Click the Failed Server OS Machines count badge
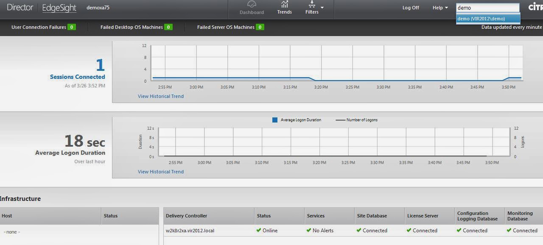Image resolution: width=543 pixels, height=245 pixels. tap(260, 27)
